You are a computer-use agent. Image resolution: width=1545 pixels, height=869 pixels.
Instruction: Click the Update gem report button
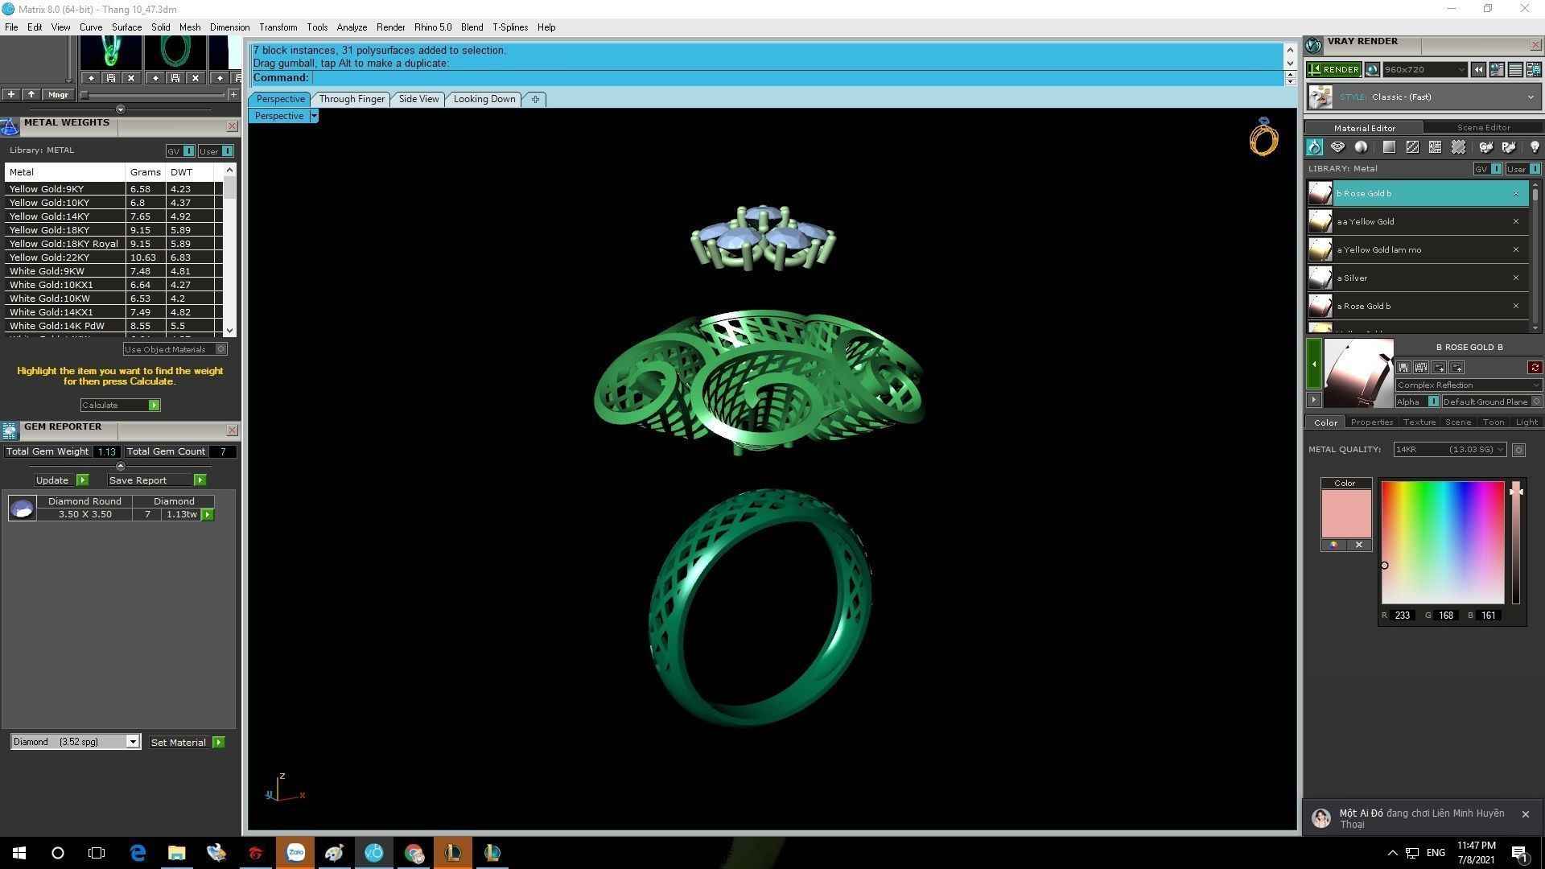62,480
